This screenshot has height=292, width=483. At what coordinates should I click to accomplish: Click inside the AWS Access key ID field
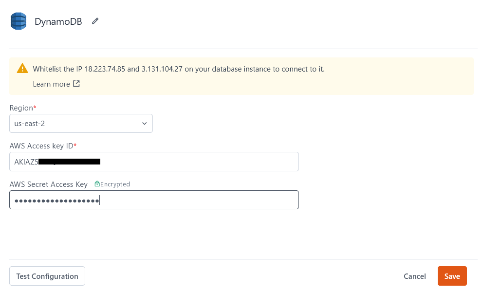pyautogui.click(x=154, y=162)
